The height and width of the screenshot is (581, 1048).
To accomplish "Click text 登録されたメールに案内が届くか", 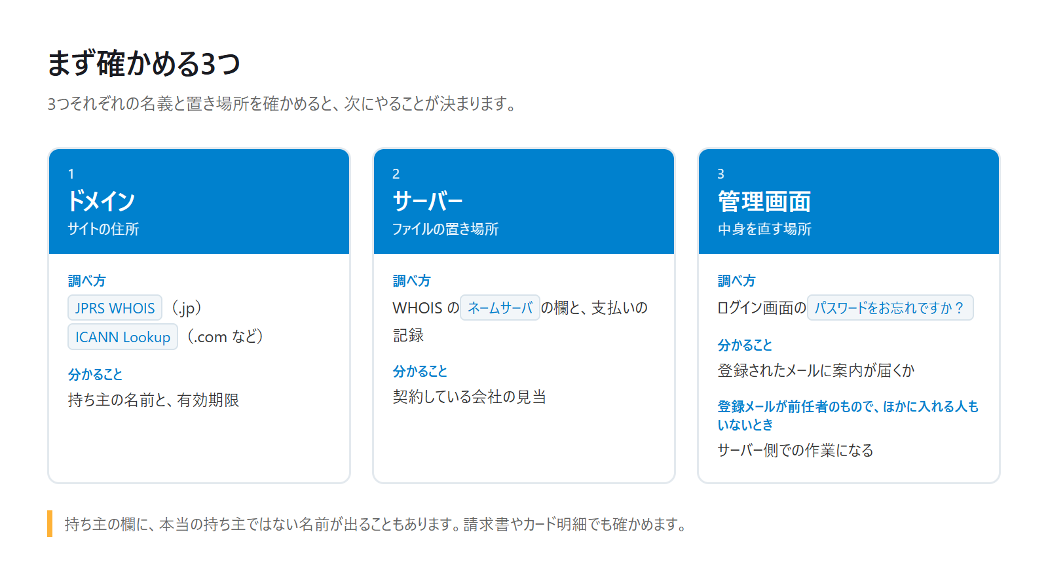I will click(816, 370).
